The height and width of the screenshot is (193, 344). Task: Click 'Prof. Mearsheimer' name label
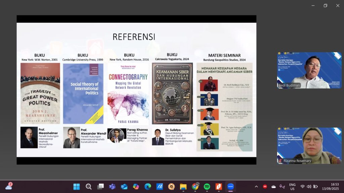pyautogui.click(x=48, y=131)
